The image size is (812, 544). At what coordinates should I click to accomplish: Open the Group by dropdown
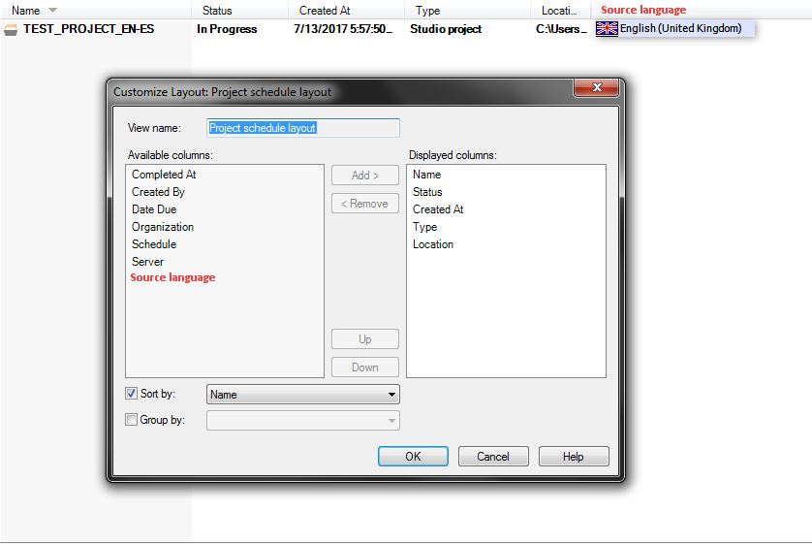[303, 420]
